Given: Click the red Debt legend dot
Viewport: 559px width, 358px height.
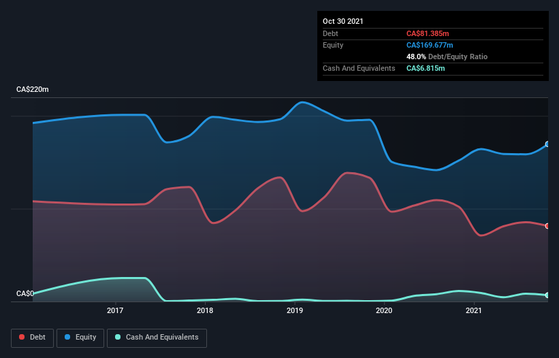Looking at the screenshot, I should pos(22,337).
